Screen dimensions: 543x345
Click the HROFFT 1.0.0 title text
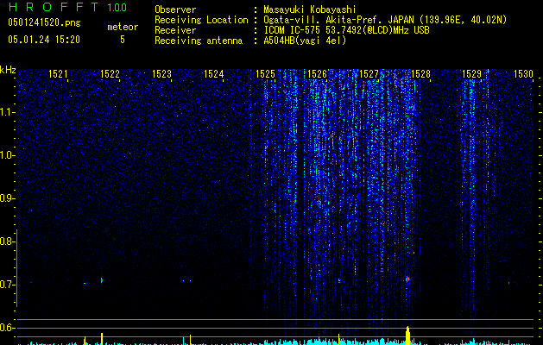67,7
